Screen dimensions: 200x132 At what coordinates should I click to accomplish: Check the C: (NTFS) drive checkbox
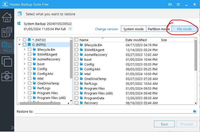click(25, 45)
